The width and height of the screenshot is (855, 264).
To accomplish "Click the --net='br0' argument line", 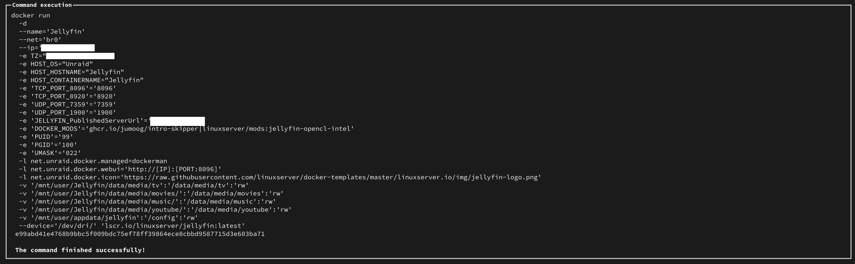I will tap(40, 40).
